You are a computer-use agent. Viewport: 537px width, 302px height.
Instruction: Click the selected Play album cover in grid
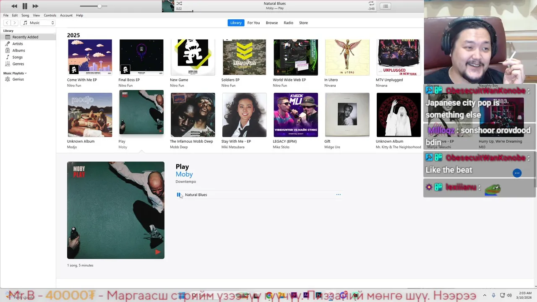[141, 112]
